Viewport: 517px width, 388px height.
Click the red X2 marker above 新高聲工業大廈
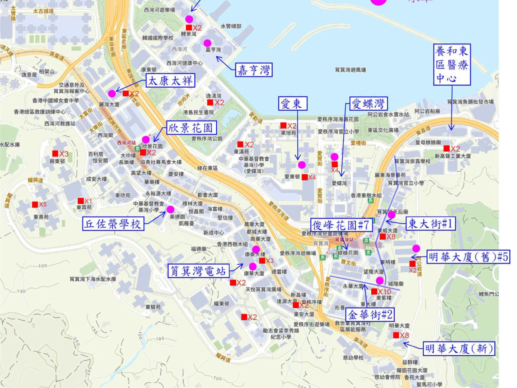446,148
